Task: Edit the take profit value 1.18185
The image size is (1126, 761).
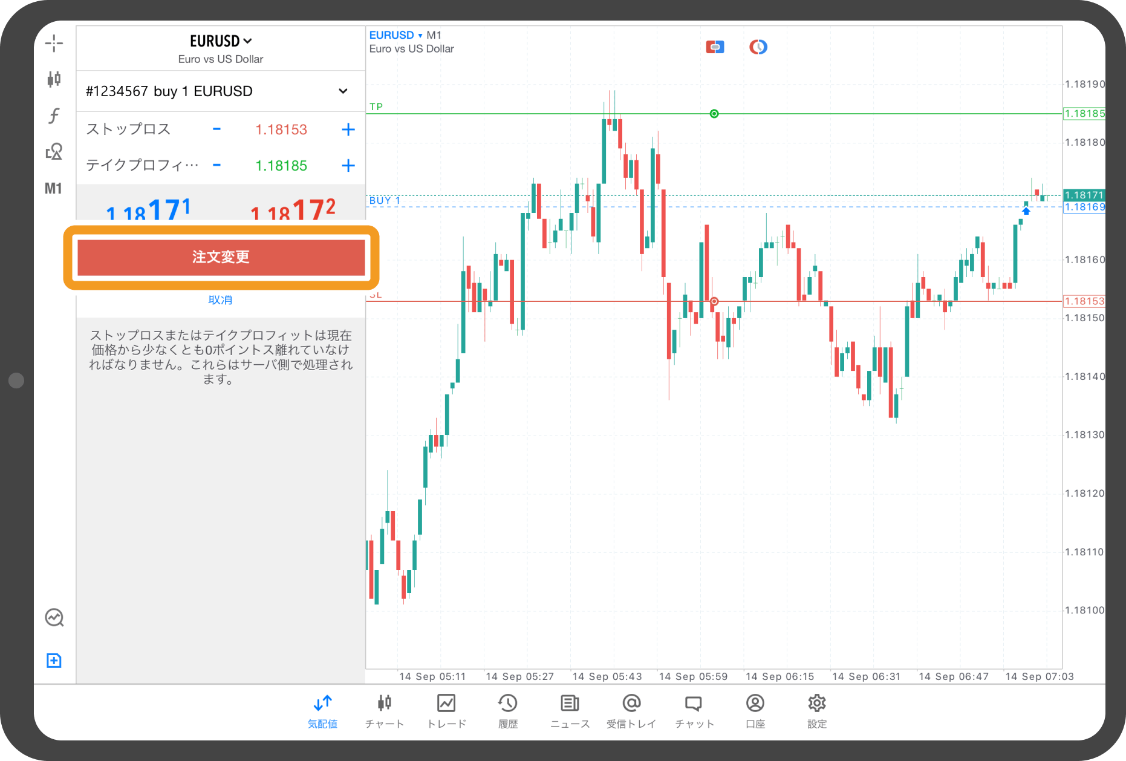Action: (x=281, y=166)
